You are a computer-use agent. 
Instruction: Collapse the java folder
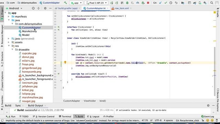pyautogui.click(x=9, y=20)
